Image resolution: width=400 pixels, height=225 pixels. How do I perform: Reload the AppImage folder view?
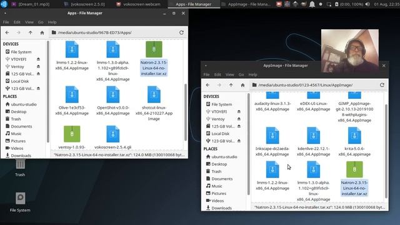[382, 85]
